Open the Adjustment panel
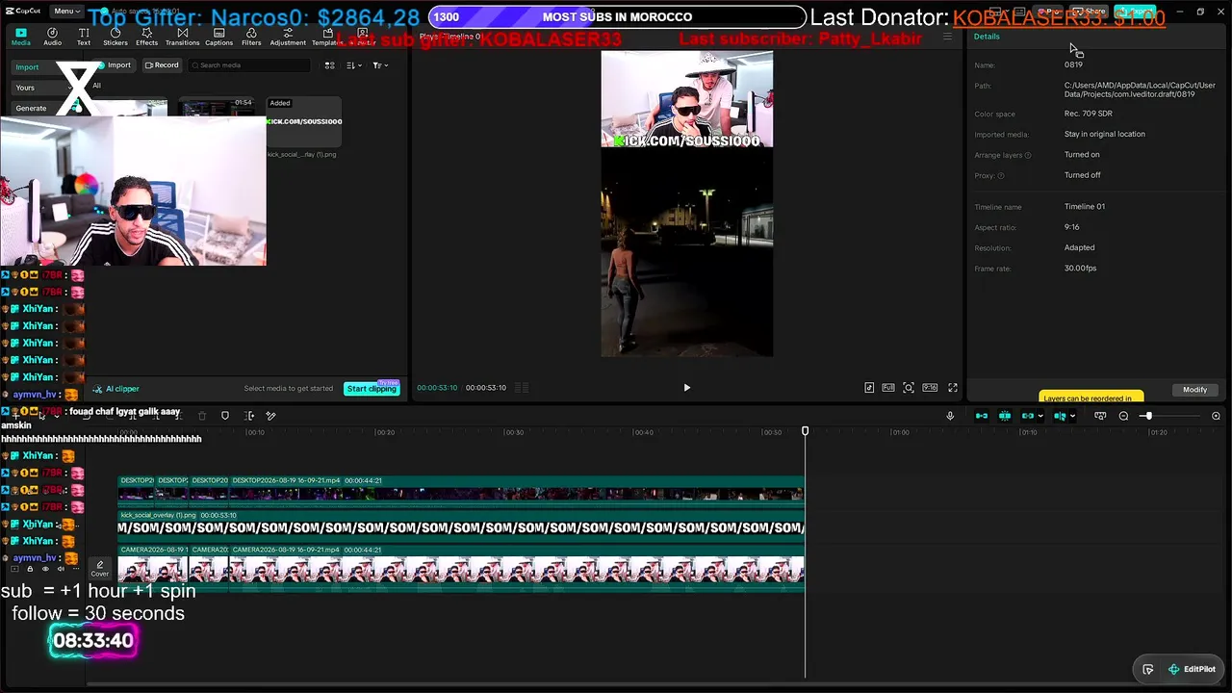1232x693 pixels. (288, 37)
